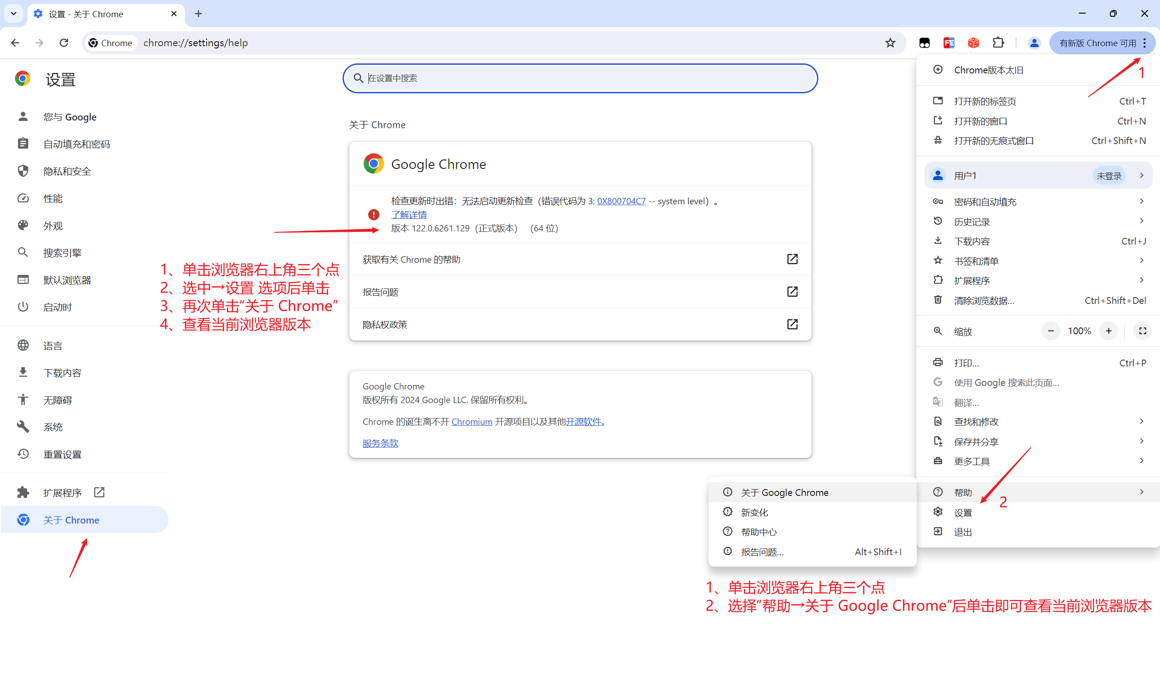The width and height of the screenshot is (1160, 692).
Task: Expand Find and edit submenu
Action: pyautogui.click(x=1038, y=422)
